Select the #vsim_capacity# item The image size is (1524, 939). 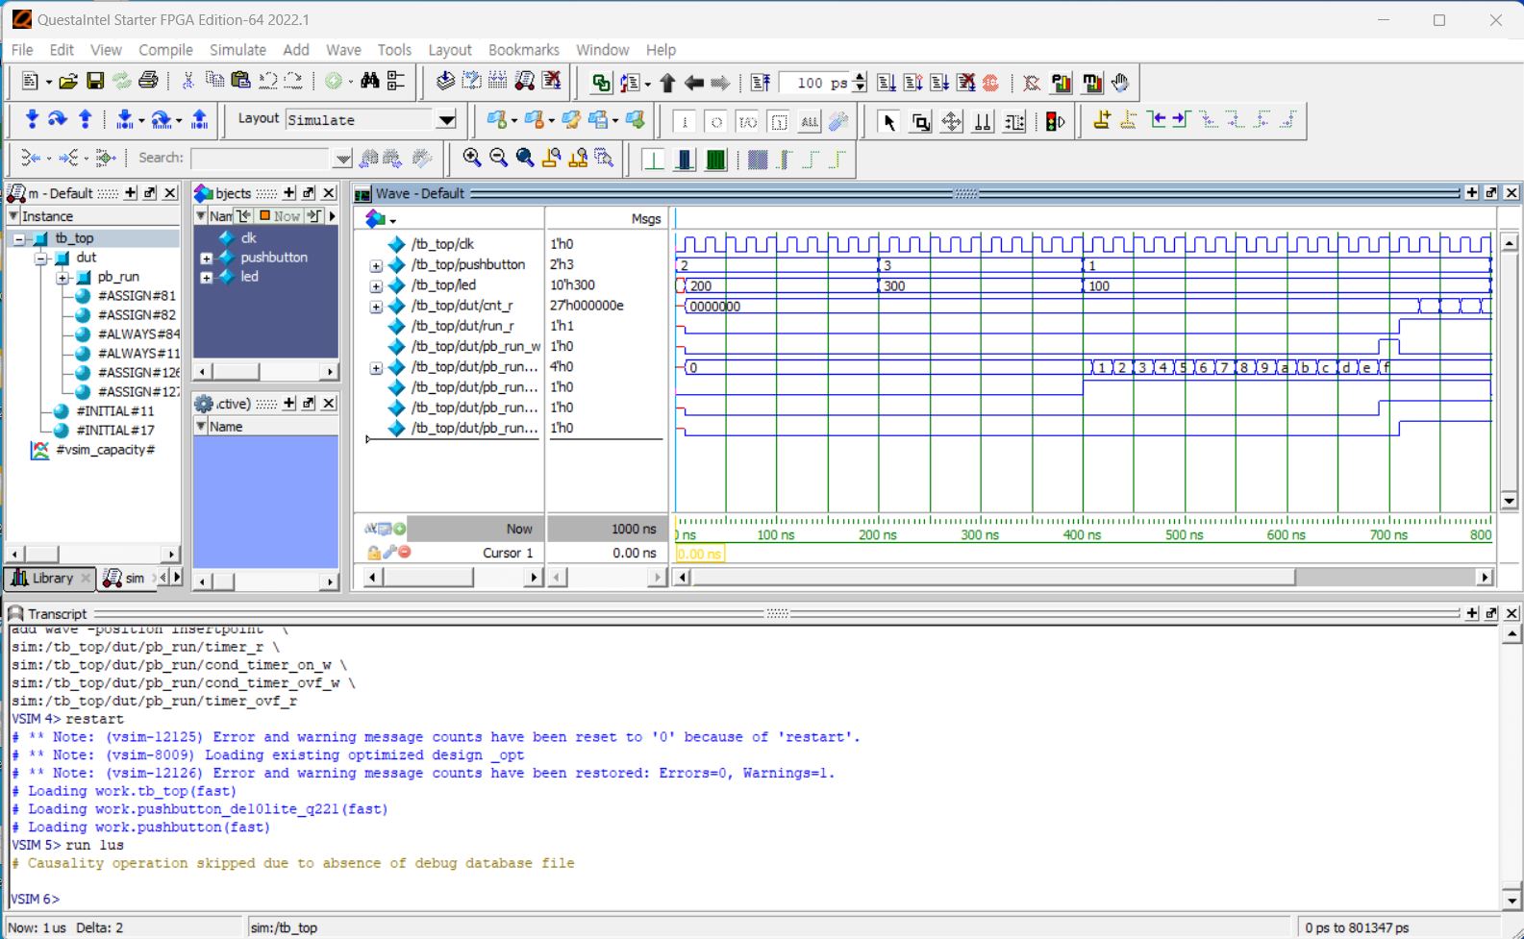coord(105,450)
